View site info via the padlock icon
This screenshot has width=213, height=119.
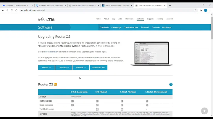pos(22,10)
